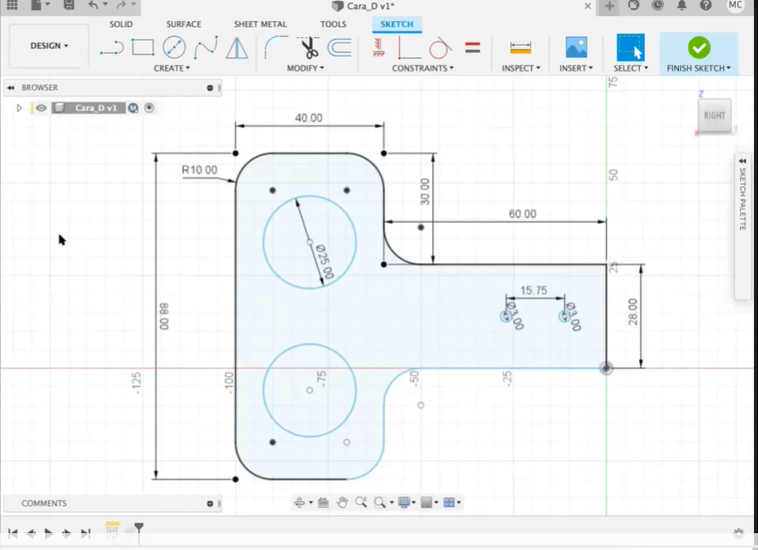Screen dimensions: 758x550
Task: Open the CONSTRAINTS dropdown menu
Action: (422, 68)
